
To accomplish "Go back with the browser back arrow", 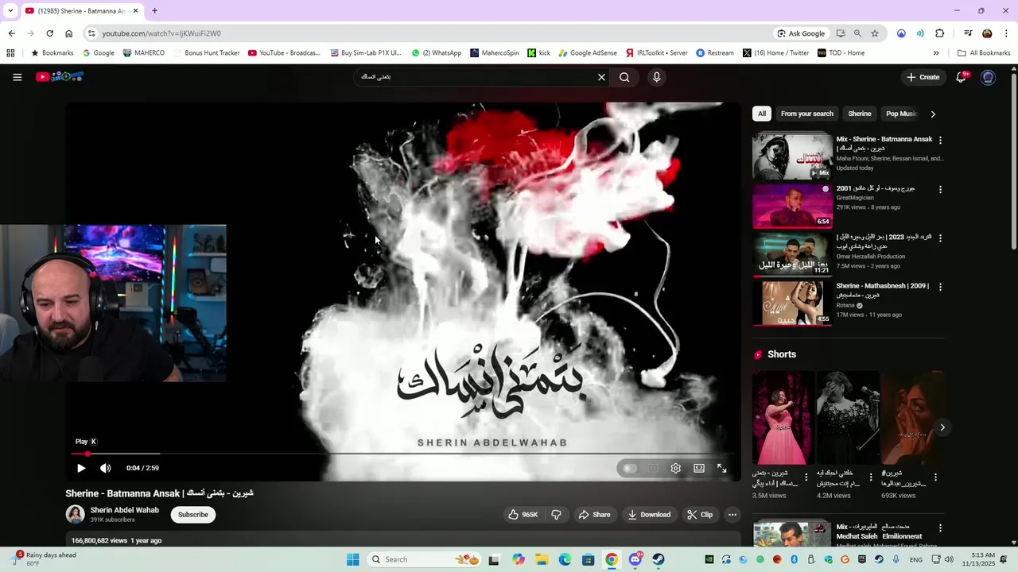I will pyautogui.click(x=11, y=33).
